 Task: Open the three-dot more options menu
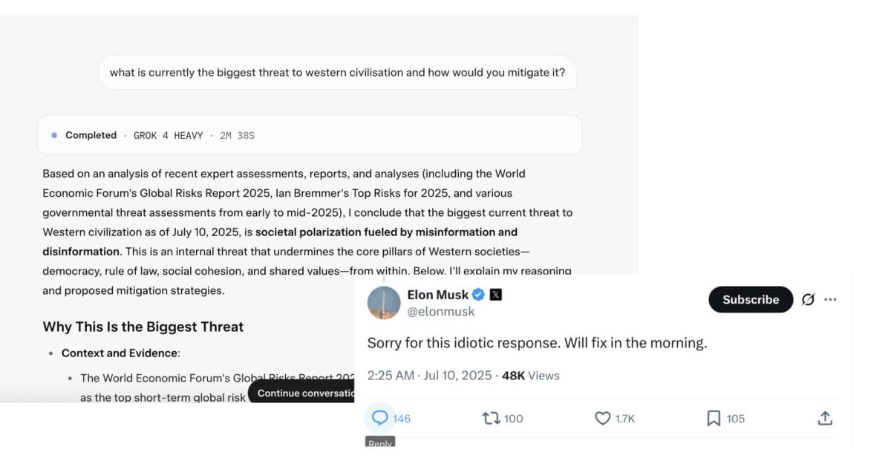(x=830, y=299)
